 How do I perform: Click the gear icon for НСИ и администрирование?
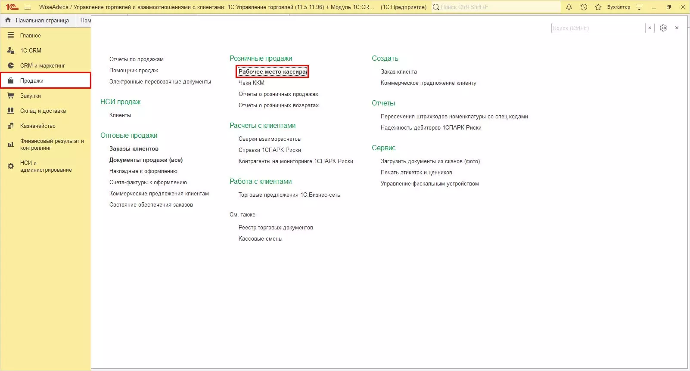coord(11,166)
